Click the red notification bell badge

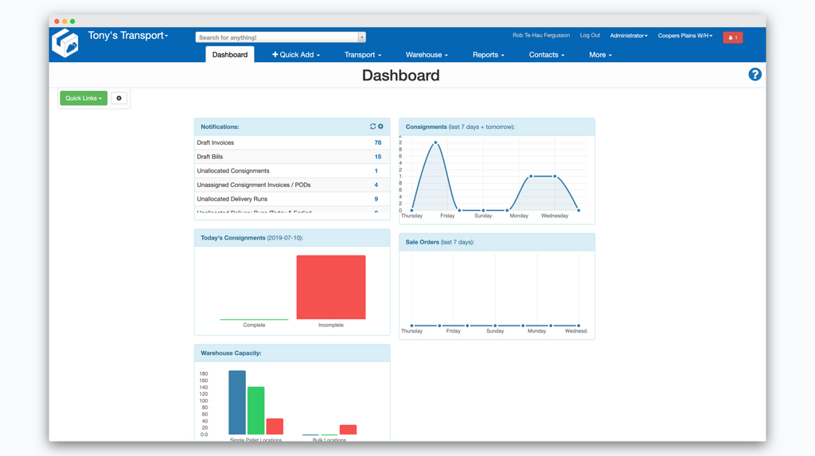pos(732,37)
